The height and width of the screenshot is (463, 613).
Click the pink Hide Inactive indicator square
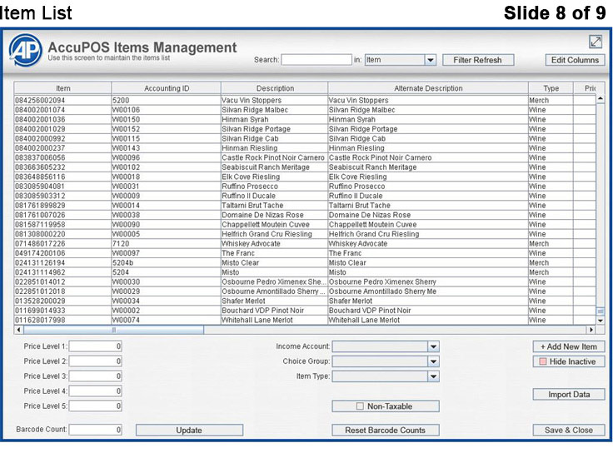coord(543,361)
